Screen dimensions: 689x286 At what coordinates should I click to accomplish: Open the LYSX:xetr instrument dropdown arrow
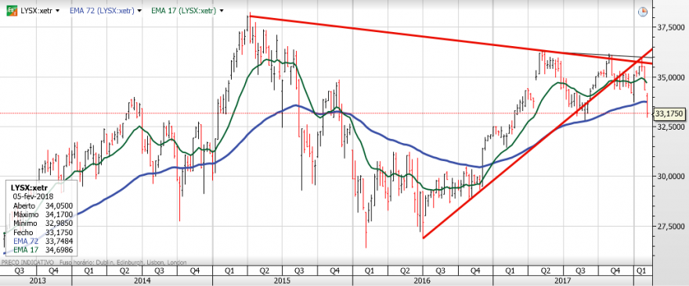(57, 11)
